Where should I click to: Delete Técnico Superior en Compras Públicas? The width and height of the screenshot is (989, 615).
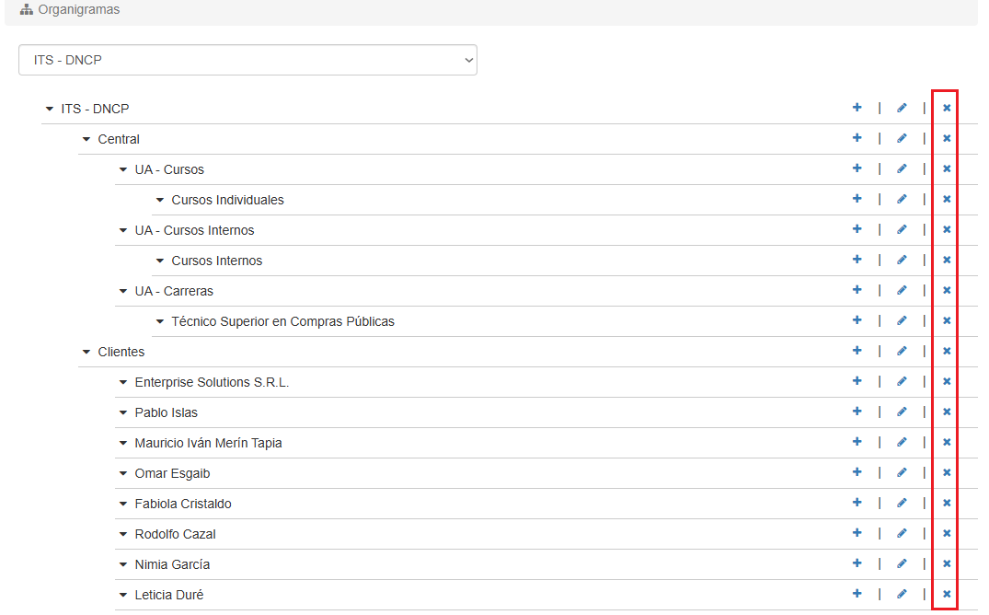[x=946, y=320]
